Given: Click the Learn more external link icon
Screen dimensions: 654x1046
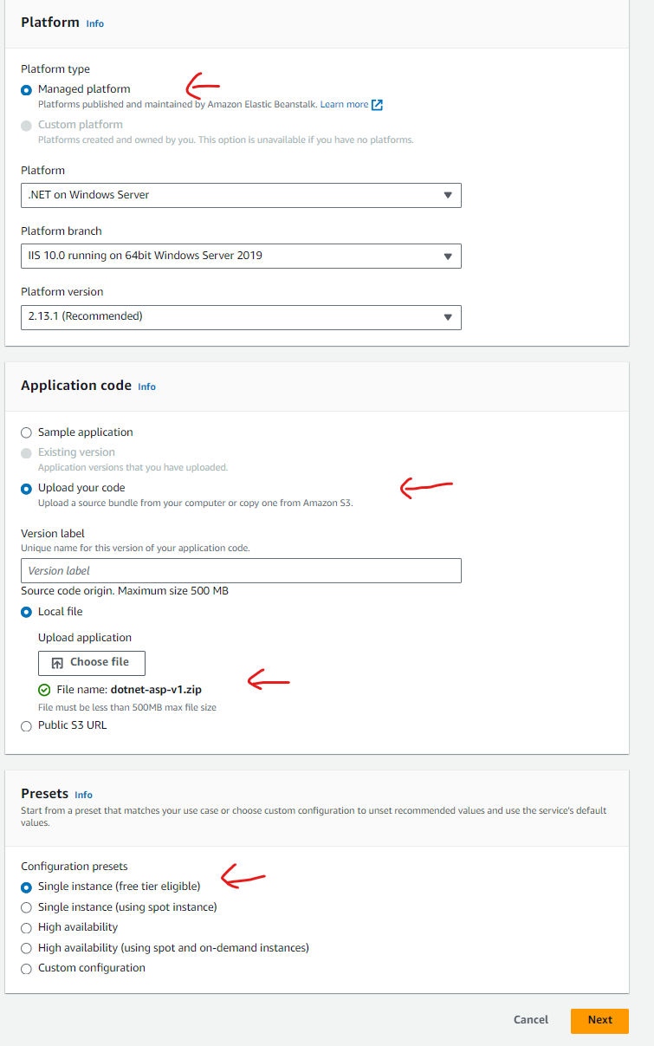Looking at the screenshot, I should [377, 105].
